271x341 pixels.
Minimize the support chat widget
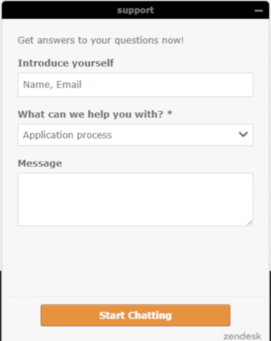(259, 11)
